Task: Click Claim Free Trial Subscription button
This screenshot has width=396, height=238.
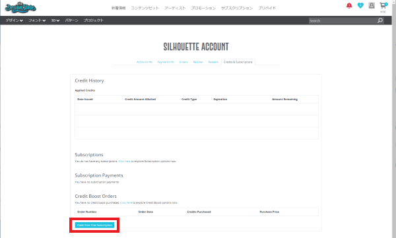Action: coord(94,225)
